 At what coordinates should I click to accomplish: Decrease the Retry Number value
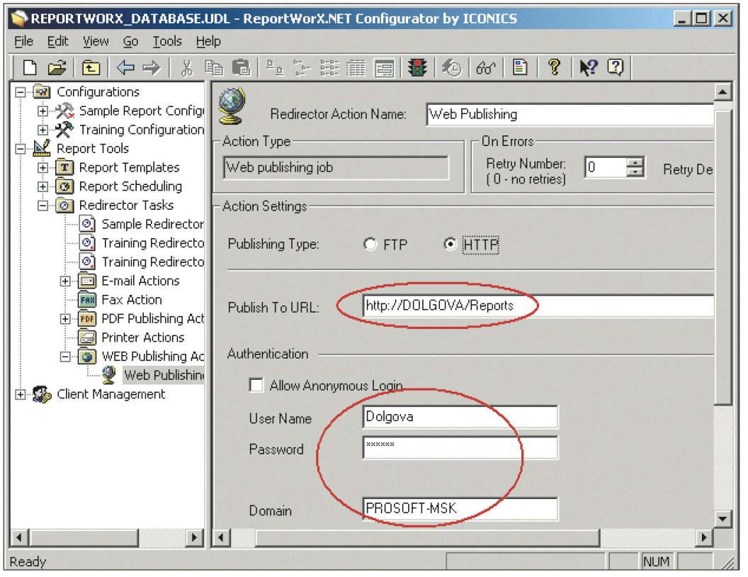[635, 172]
